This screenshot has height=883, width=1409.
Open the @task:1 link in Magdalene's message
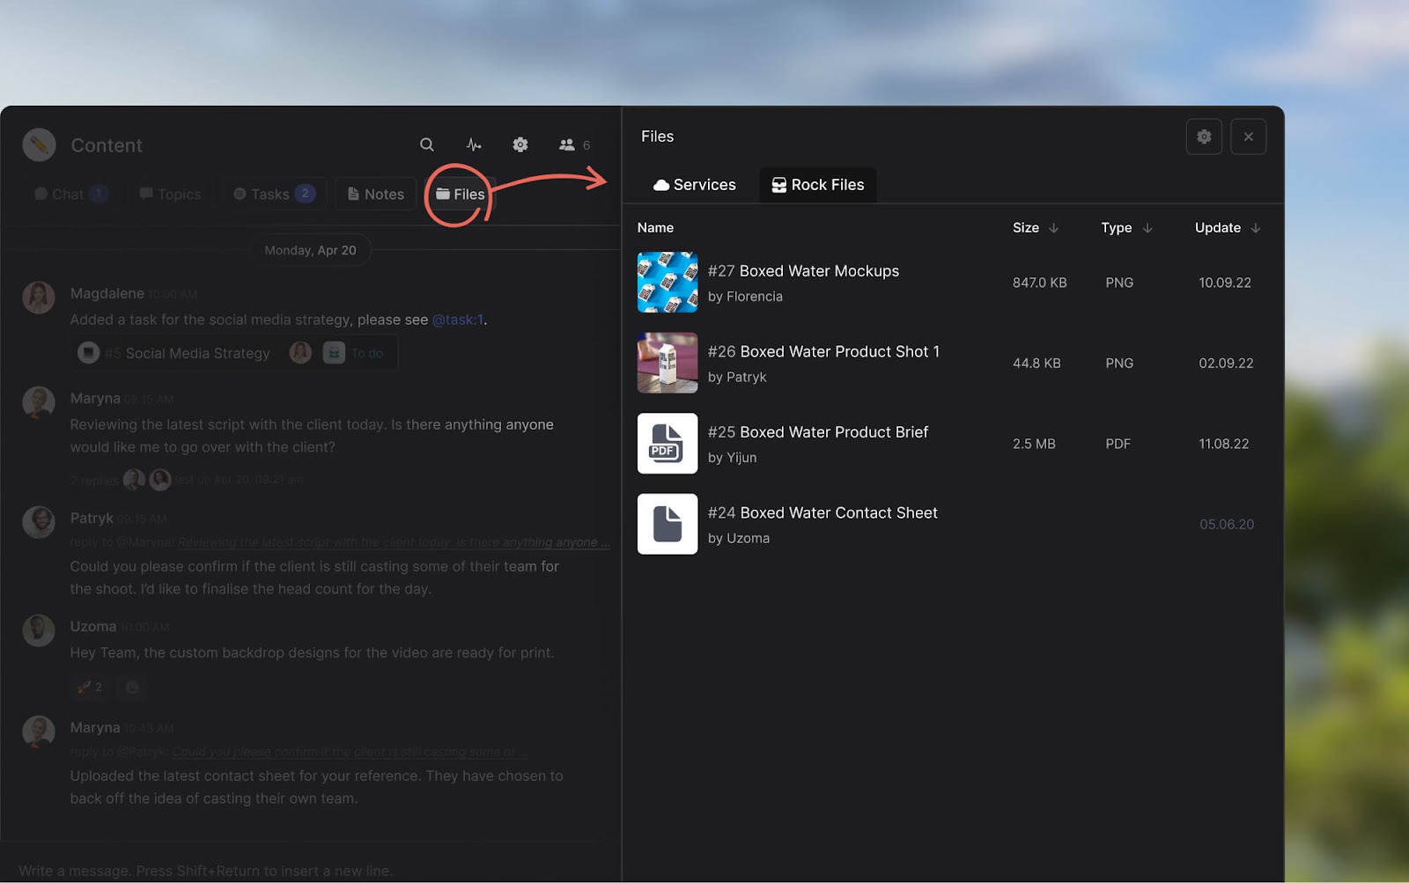pos(458,320)
